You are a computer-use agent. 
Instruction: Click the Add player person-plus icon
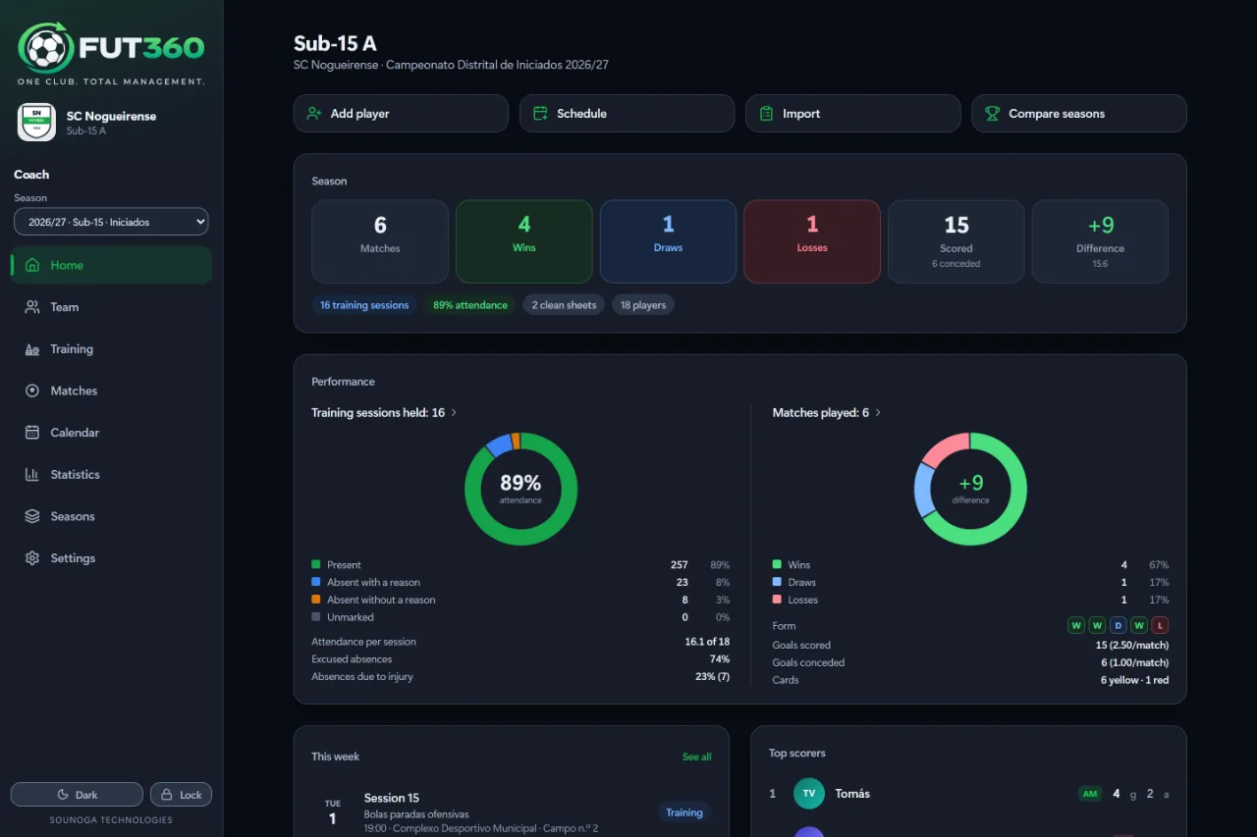314,114
